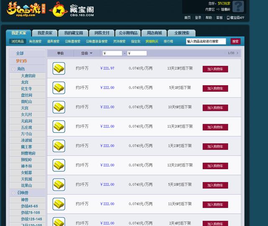Sort listings by 总价 dropdown
The width and height of the screenshot is (268, 226).
point(86,53)
